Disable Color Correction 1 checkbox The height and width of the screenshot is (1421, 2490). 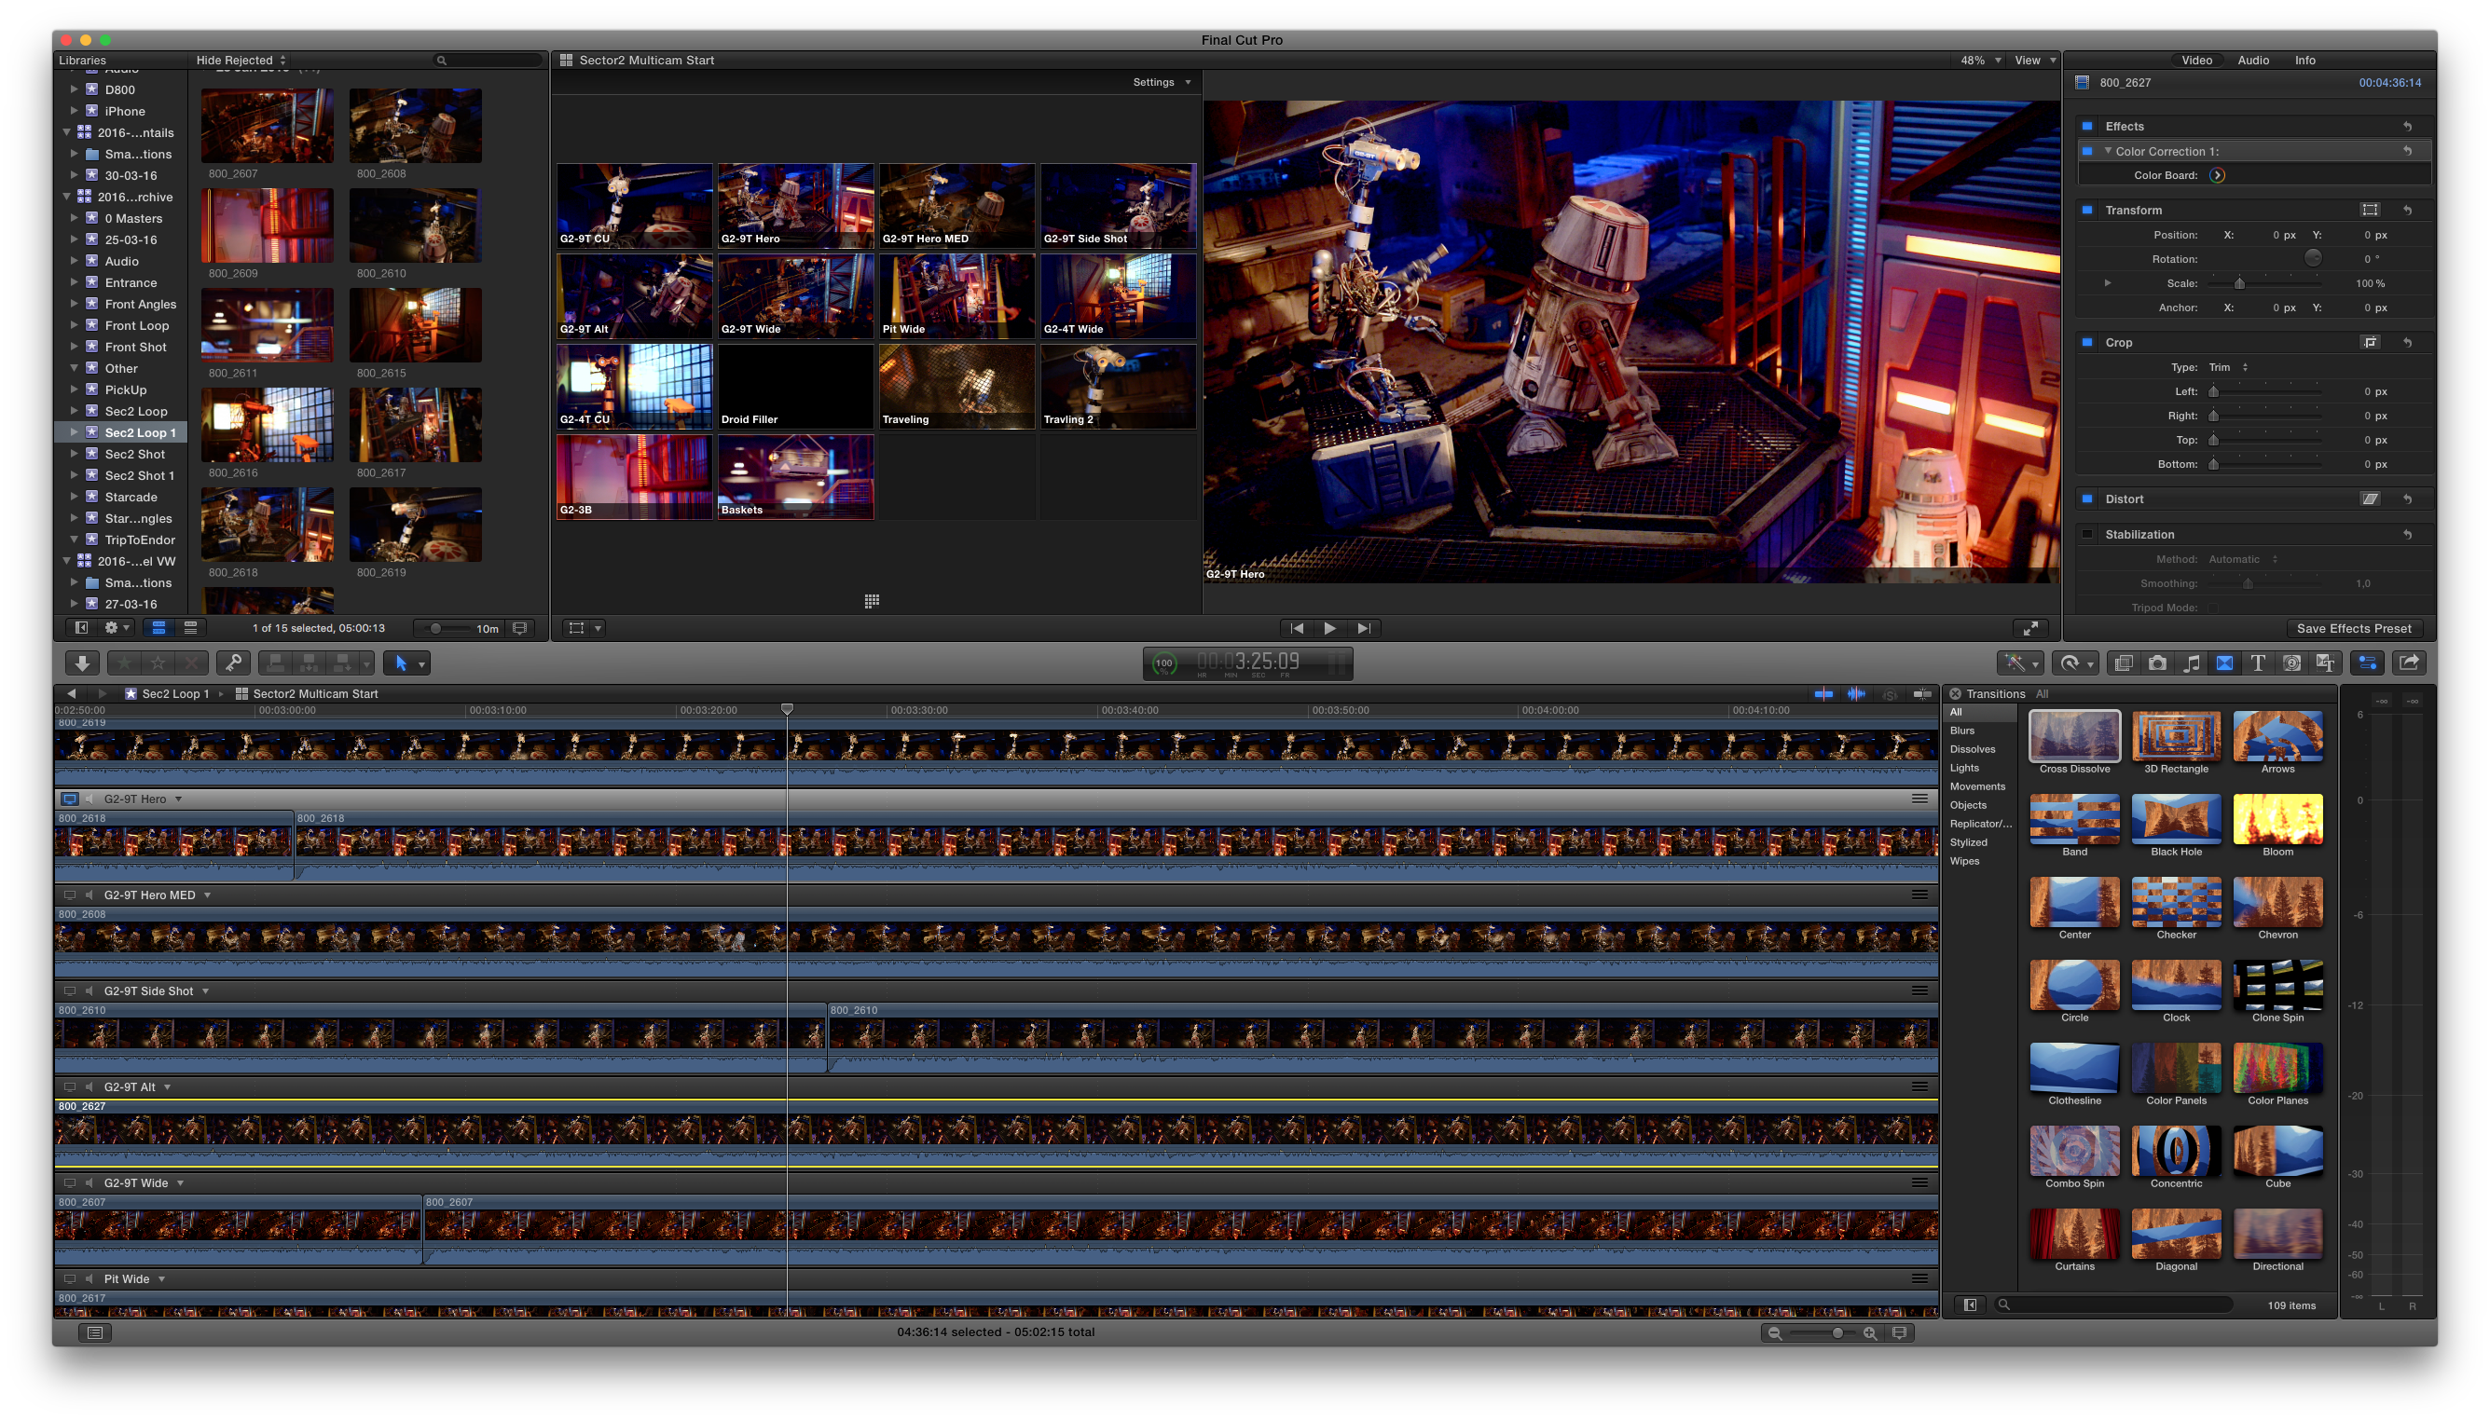2087,151
